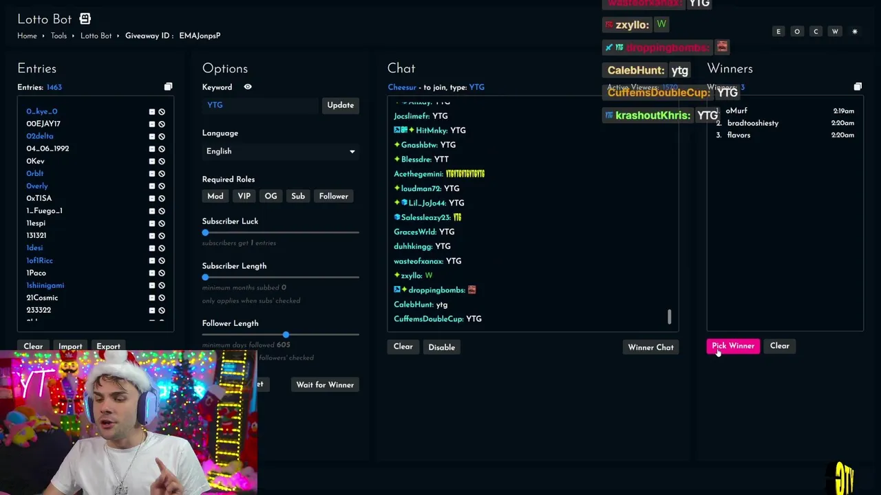Click the Lotto Bot robot icon in title
The width and height of the screenshot is (881, 495).
85,19
